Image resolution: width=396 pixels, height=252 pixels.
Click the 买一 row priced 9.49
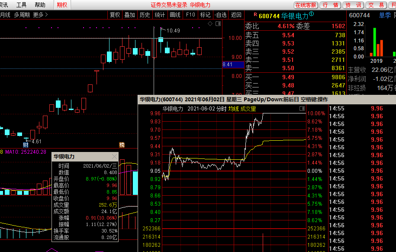(295, 77)
